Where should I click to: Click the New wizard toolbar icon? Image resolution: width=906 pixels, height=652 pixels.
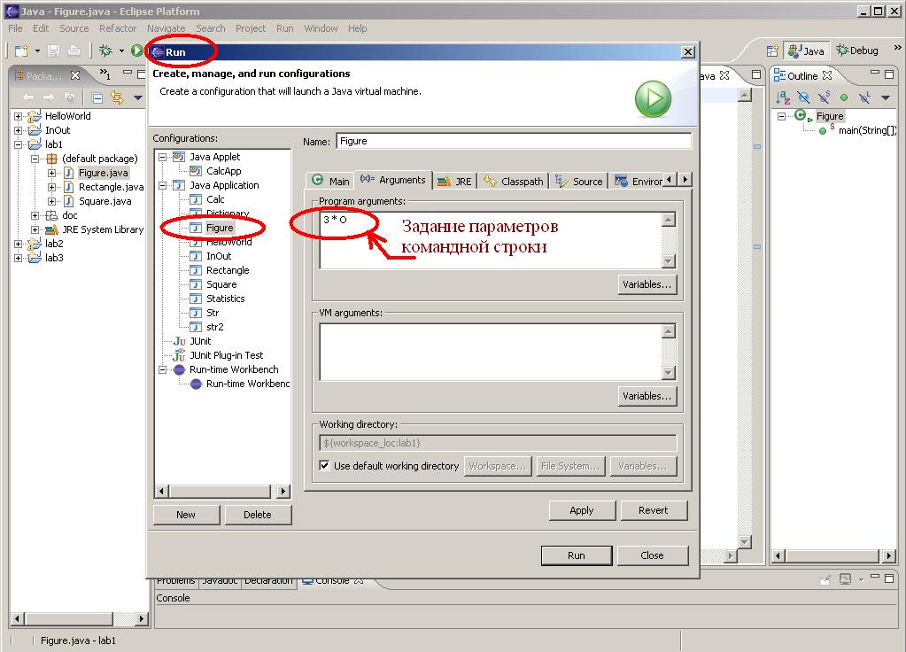point(21,50)
